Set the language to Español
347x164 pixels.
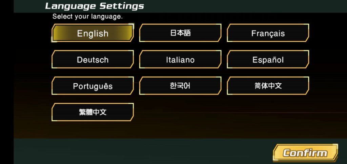point(268,60)
